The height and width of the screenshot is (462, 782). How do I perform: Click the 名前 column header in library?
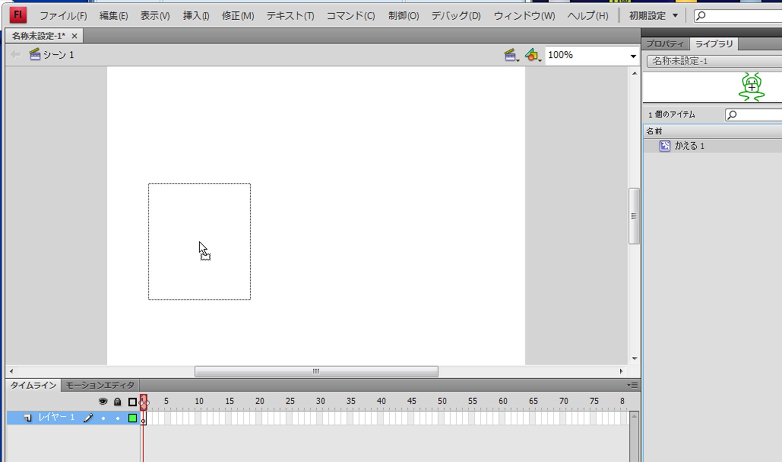[655, 131]
